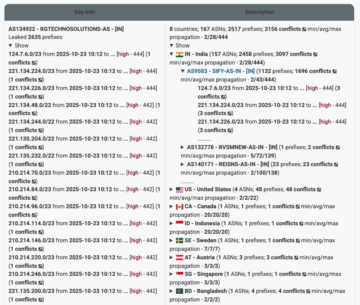Open 3-conflicts icon for 221.134.226.0/23 under SIFY
The height and width of the screenshot is (305, 360).
(230, 130)
